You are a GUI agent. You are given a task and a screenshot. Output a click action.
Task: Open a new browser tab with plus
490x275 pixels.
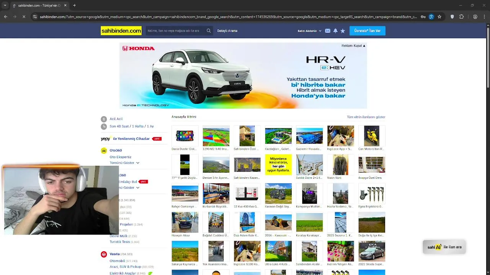pyautogui.click(x=74, y=5)
